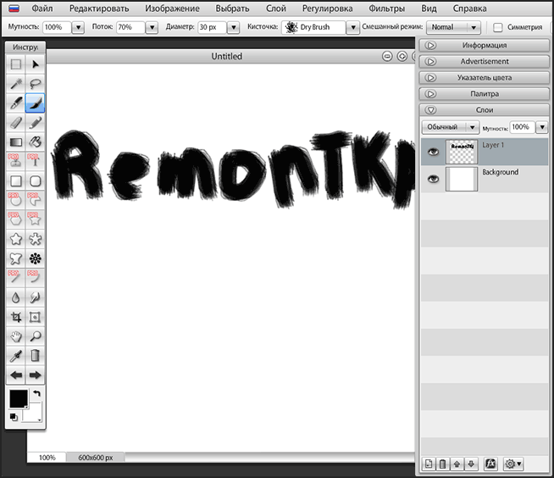Hide Layer 1 using its eye icon
Image resolution: width=554 pixels, height=478 pixels.
click(433, 152)
